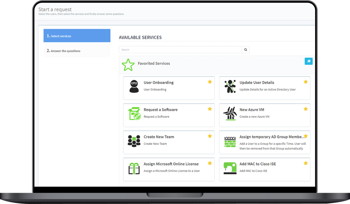Click inside the Search input field
This screenshot has width=350, height=204.
tap(180, 50)
